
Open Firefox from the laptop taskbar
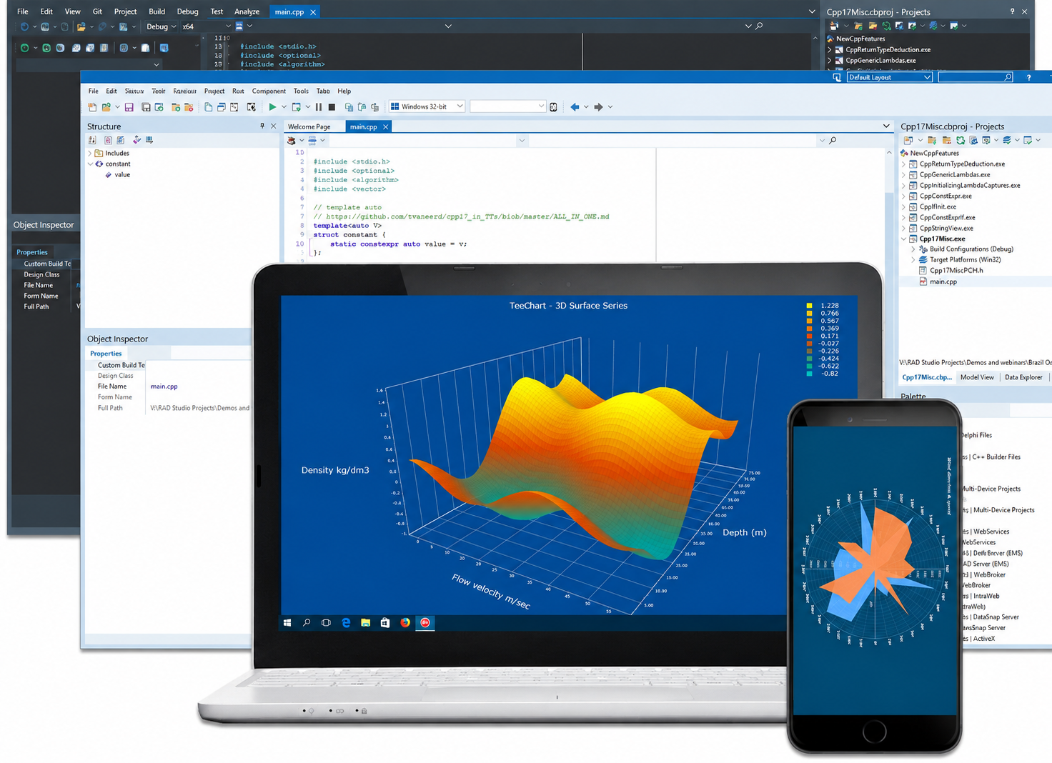click(405, 623)
